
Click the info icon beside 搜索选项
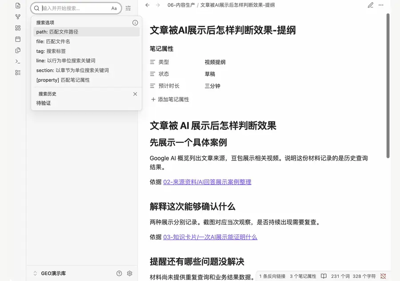click(x=135, y=23)
